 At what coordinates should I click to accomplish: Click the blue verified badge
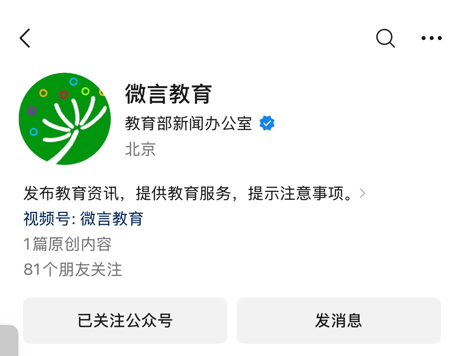267,123
